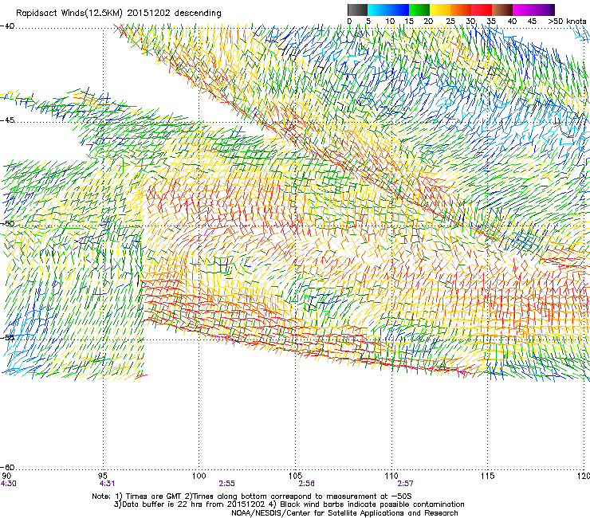The image size is (590, 518).
Task: Click the cyan-blue 5-15 knots legend swatch
Action: tap(388, 10)
